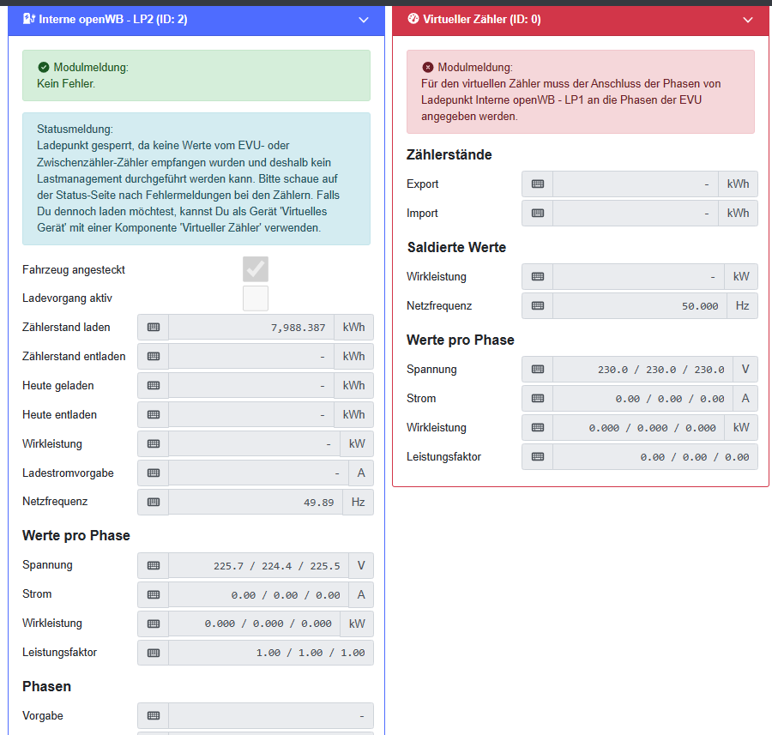Click keyboard icon for Vorgabe phases

click(x=154, y=716)
